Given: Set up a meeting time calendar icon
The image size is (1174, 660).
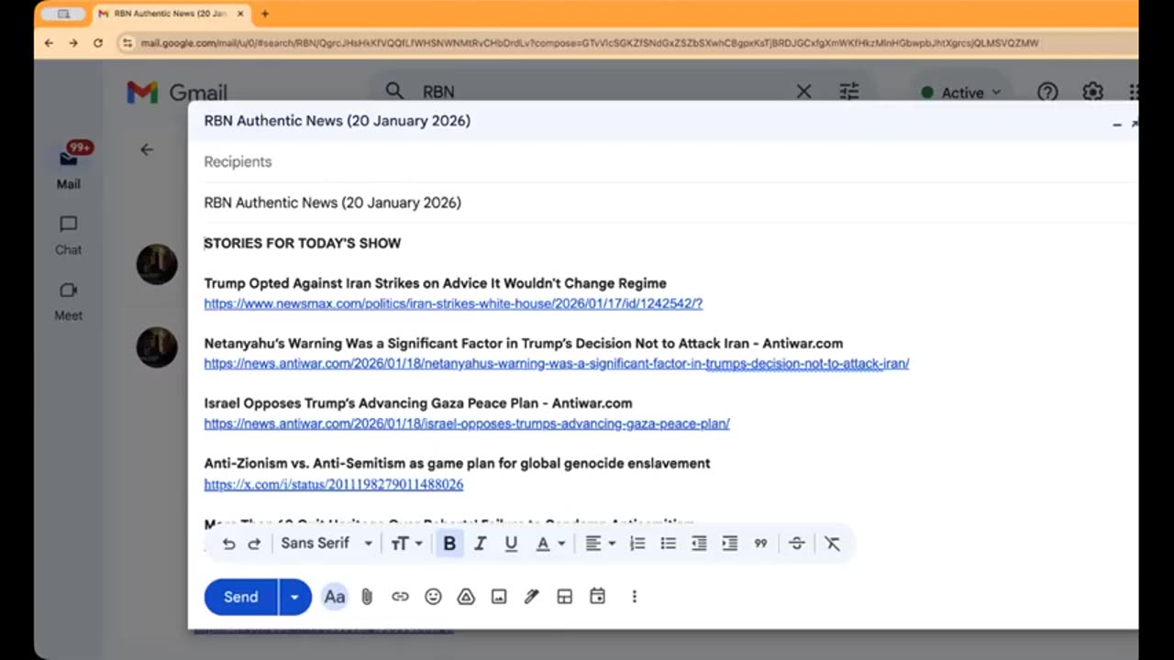Looking at the screenshot, I should pos(597,597).
